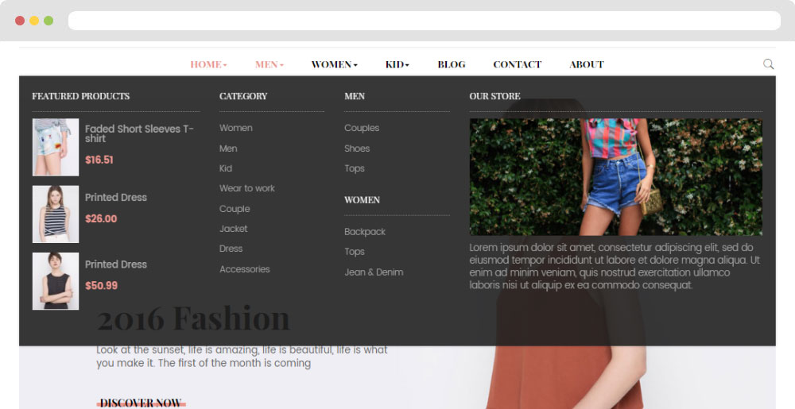Select the $16.51 price text

click(x=99, y=160)
